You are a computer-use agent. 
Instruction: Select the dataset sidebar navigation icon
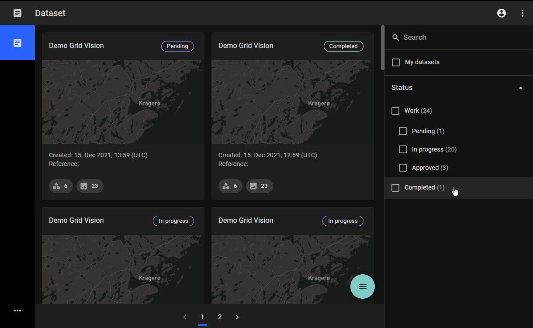click(17, 43)
